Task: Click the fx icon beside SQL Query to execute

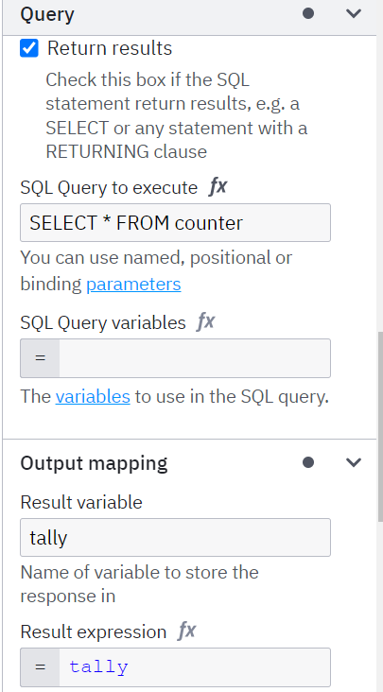Action: pyautogui.click(x=218, y=187)
